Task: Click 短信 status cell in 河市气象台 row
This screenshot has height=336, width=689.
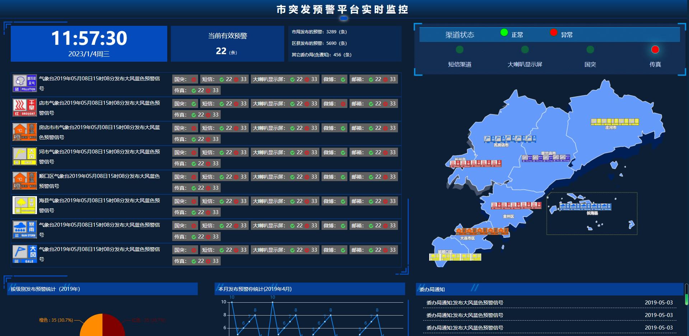Action: tap(224, 152)
